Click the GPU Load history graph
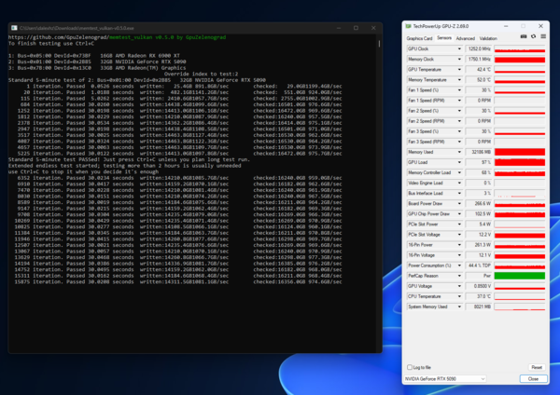The height and width of the screenshot is (395, 560). pyautogui.click(x=520, y=162)
